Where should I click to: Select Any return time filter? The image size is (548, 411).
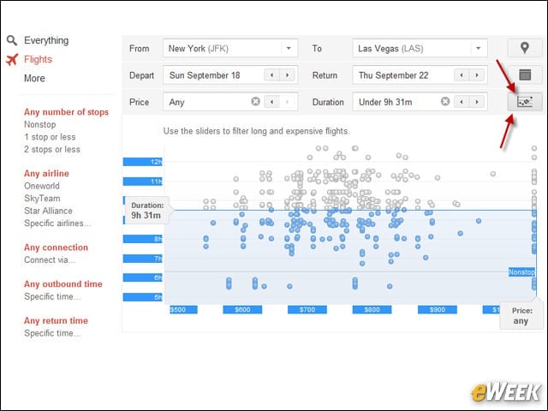pyautogui.click(x=56, y=321)
